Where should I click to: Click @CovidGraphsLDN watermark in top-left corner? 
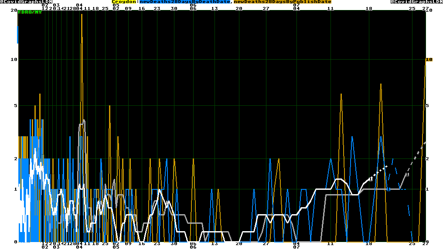point(26,2)
